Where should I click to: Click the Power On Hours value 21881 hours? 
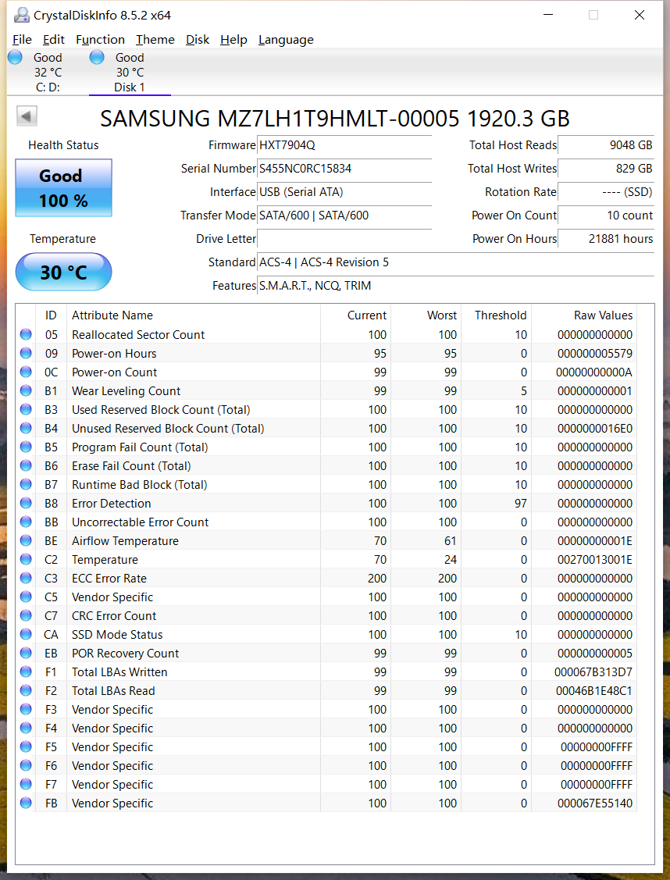pyautogui.click(x=606, y=238)
